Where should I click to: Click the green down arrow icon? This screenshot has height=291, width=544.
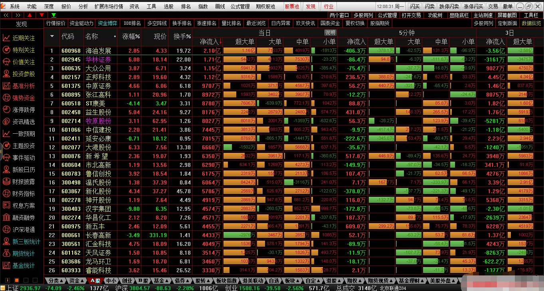(x=53, y=15)
